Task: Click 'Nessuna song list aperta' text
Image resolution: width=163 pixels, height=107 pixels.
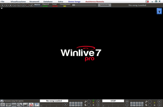Action: (x=14, y=101)
